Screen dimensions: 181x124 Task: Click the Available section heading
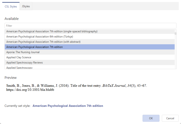pos(12,19)
